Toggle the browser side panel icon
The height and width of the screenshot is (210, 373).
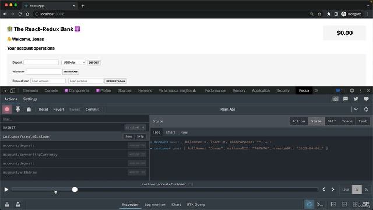point(336,14)
